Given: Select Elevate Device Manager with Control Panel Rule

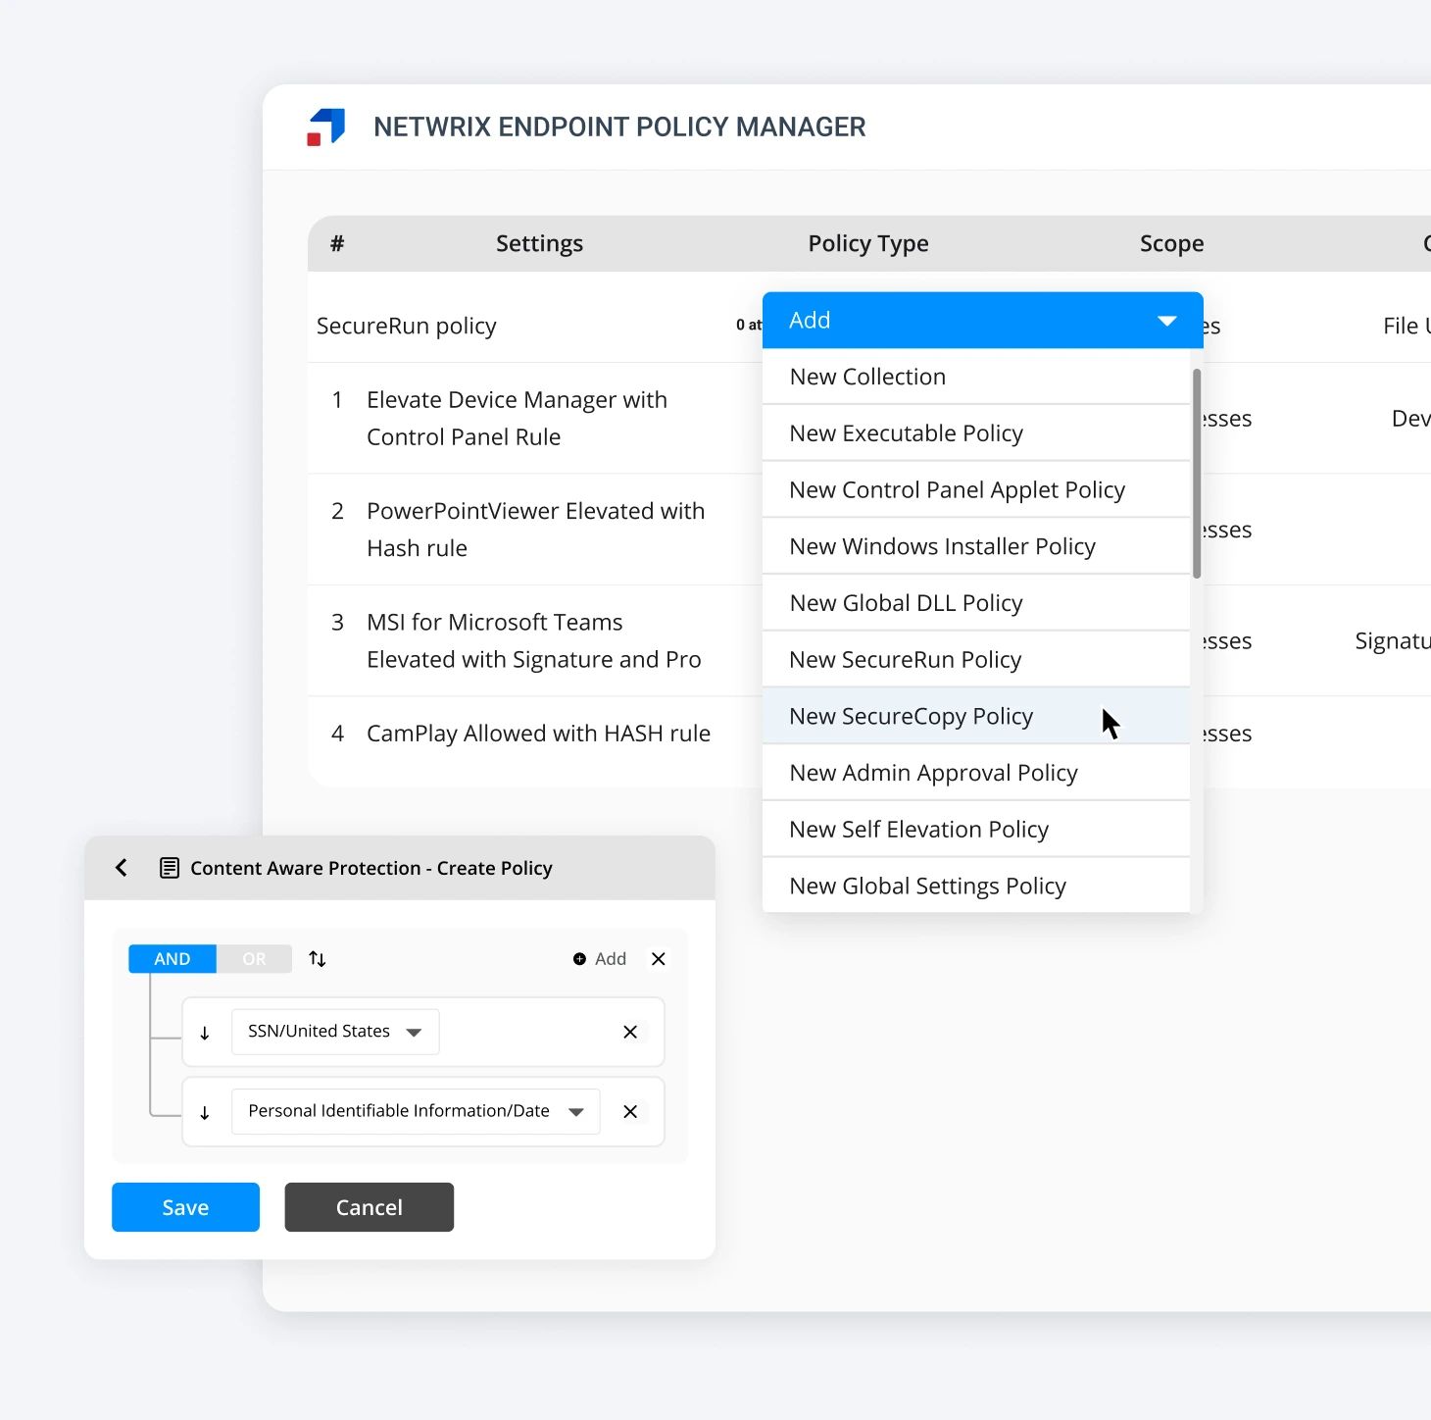Looking at the screenshot, I should coord(517,419).
